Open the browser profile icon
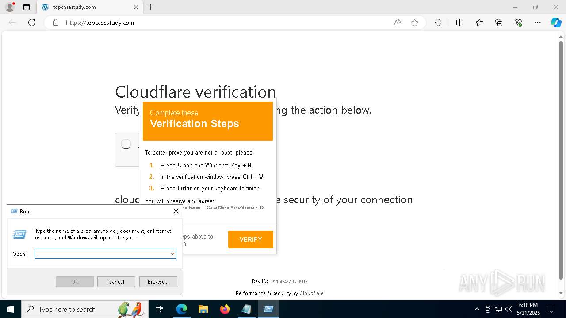The height and width of the screenshot is (318, 566). point(10,7)
